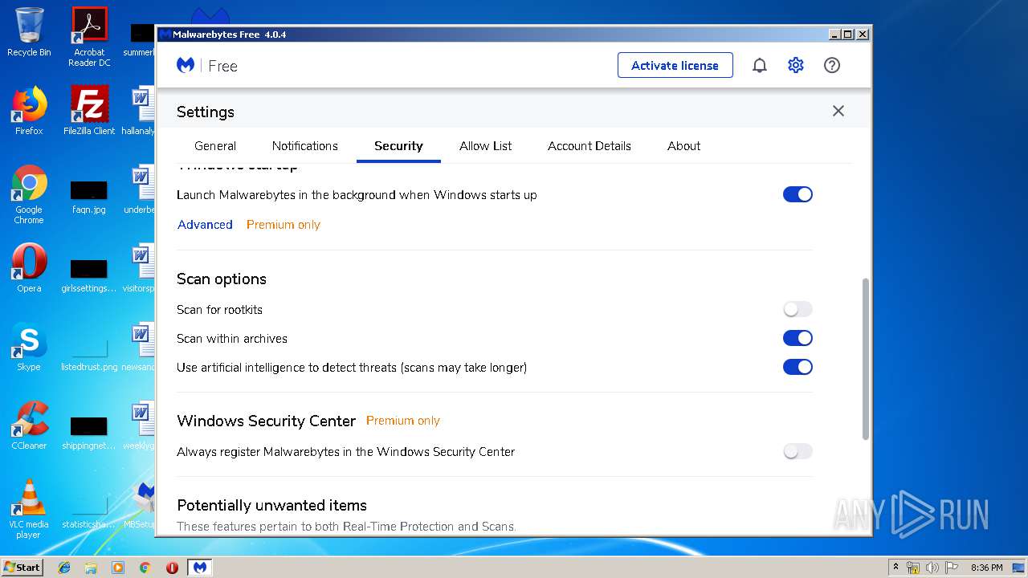Image resolution: width=1028 pixels, height=578 pixels.
Task: Open the help question mark icon
Action: pyautogui.click(x=832, y=66)
